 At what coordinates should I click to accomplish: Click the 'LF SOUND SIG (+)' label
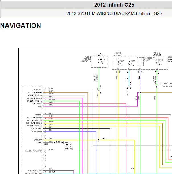click(34, 93)
